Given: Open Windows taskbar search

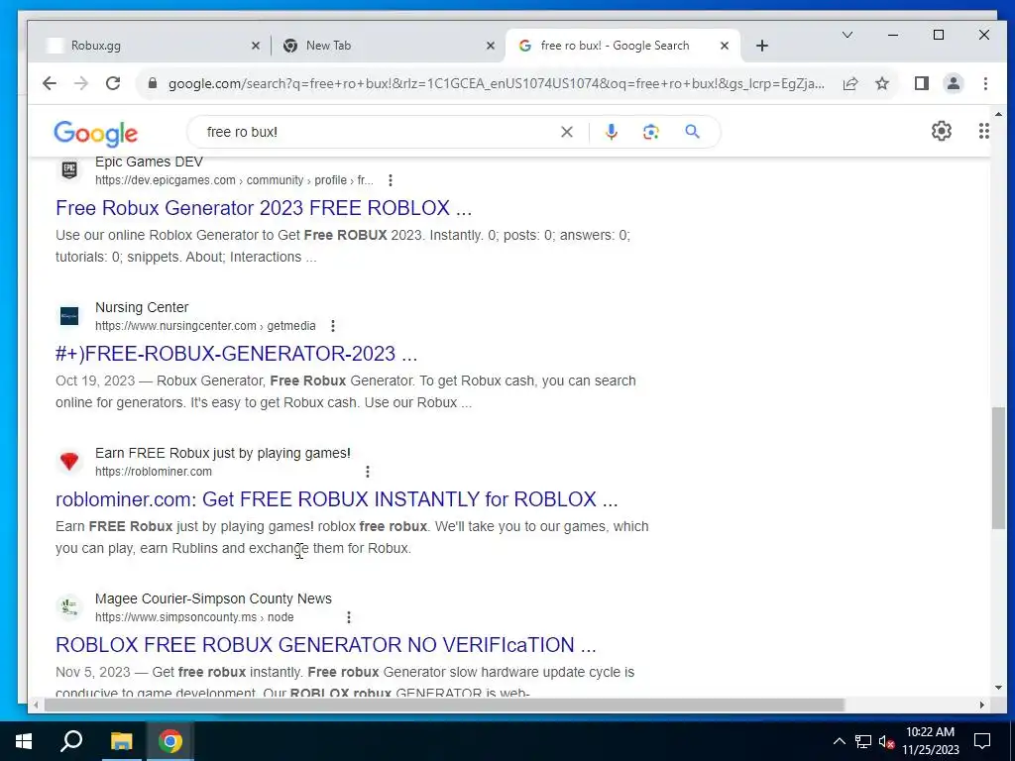Looking at the screenshot, I should pyautogui.click(x=71, y=741).
